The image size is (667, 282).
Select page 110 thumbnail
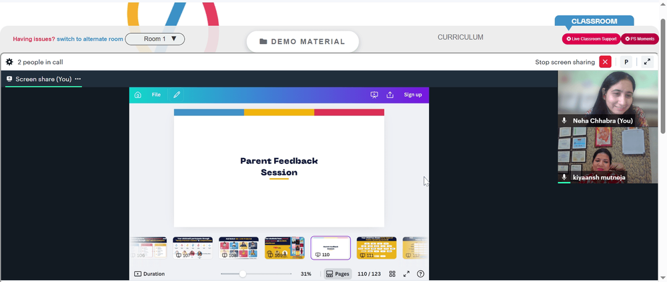coord(331,248)
